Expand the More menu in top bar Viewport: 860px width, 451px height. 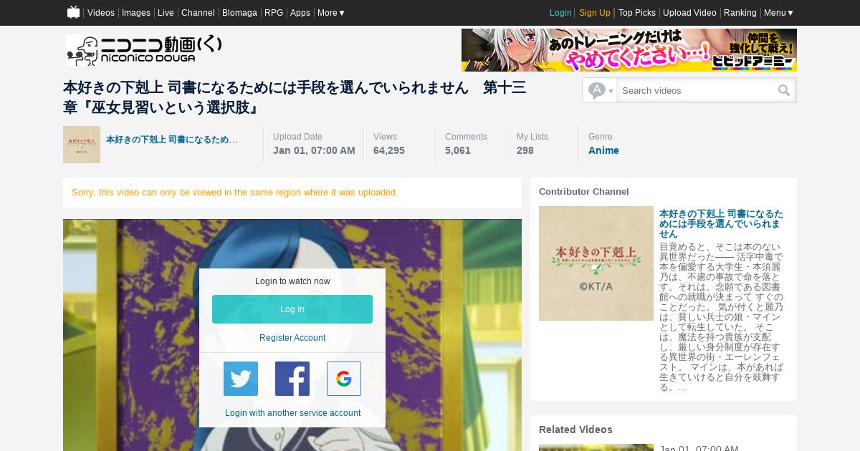331,13
